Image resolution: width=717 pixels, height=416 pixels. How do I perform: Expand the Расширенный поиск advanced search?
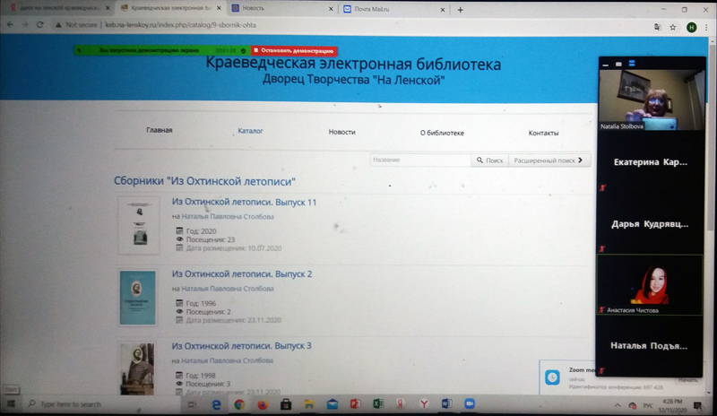point(549,160)
